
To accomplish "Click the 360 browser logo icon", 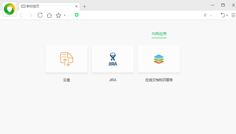I will pos(9,9).
